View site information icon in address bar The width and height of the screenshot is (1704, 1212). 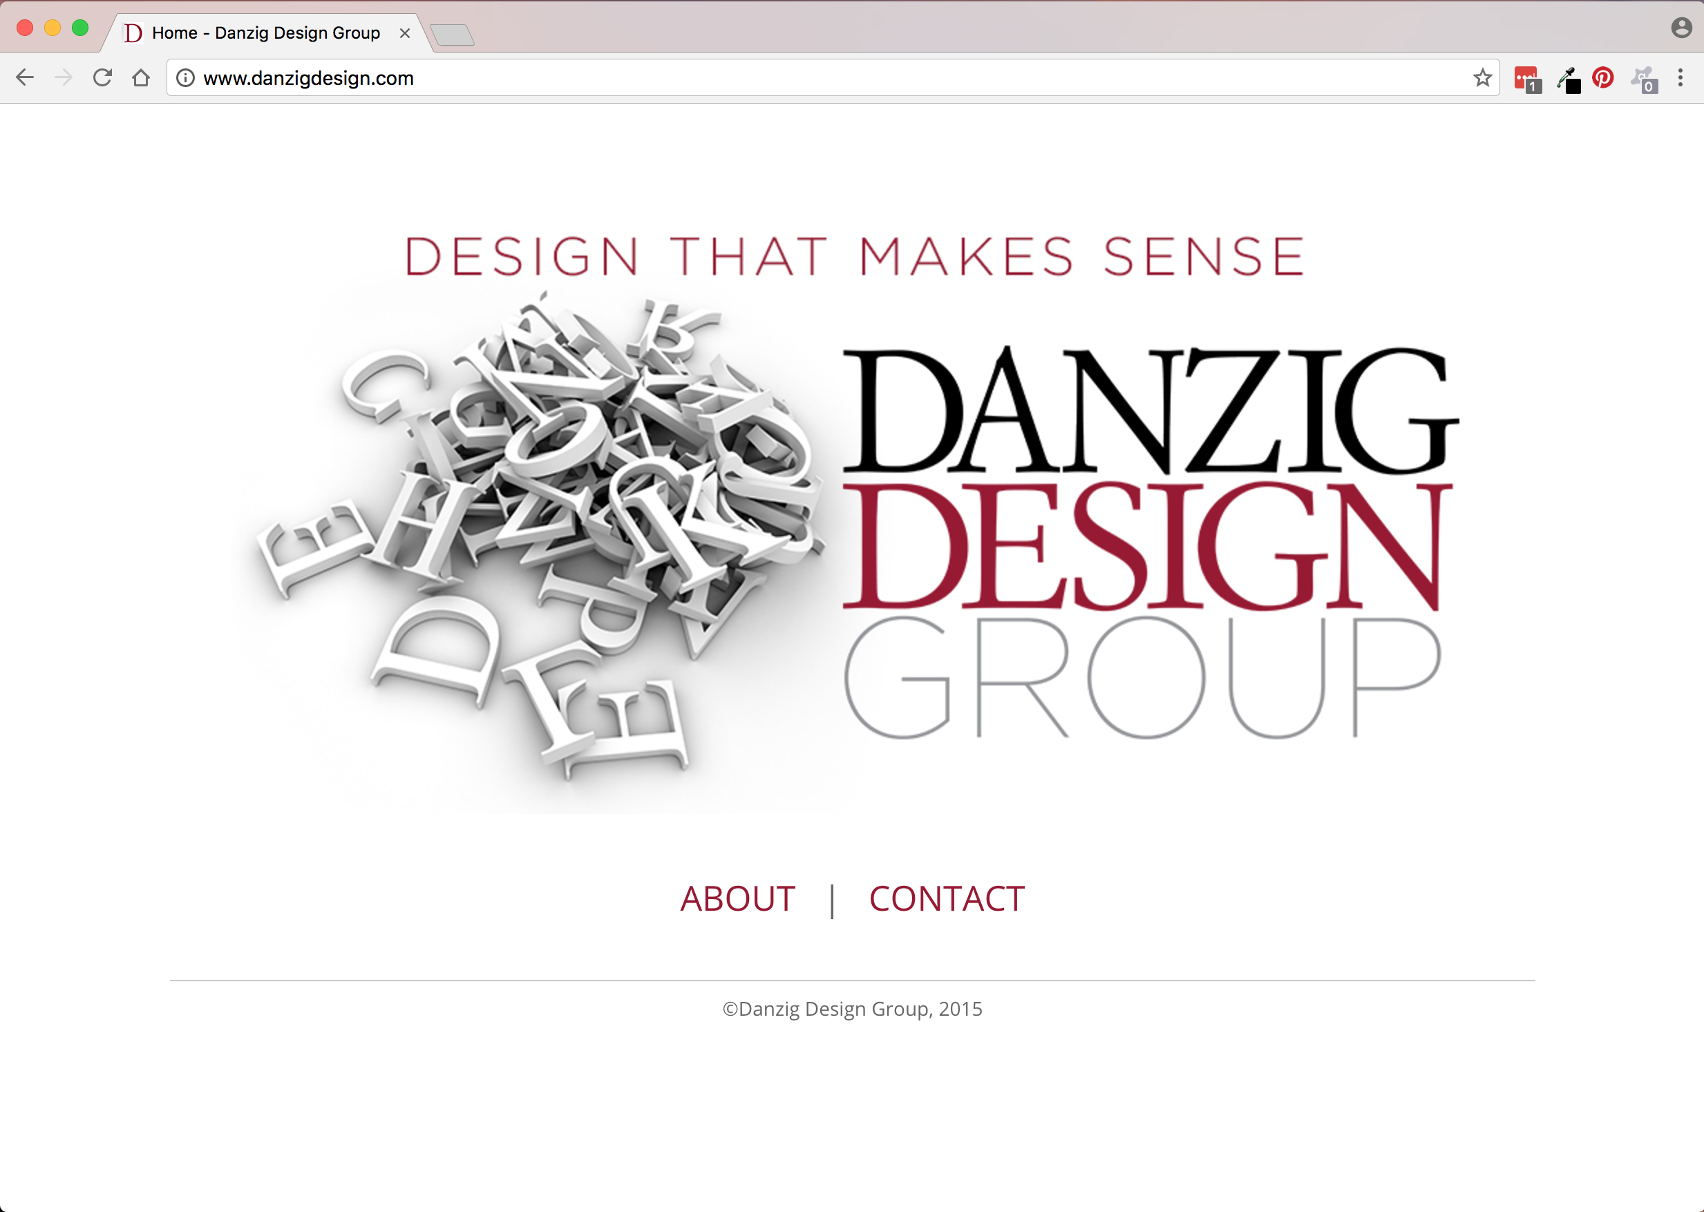(185, 77)
